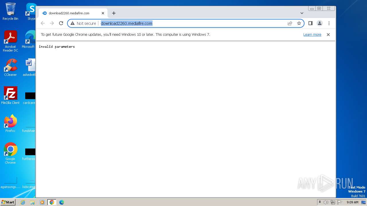Show hidden system tray icons
The image size is (367, 206).
pos(320,202)
